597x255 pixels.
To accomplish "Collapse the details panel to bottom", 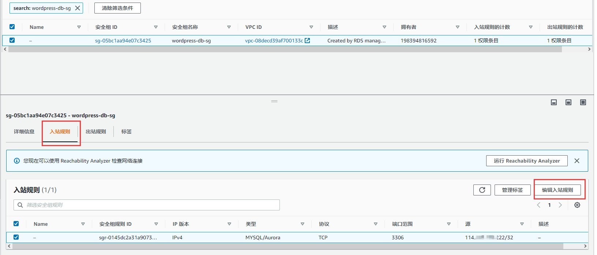I will pyautogui.click(x=553, y=102).
